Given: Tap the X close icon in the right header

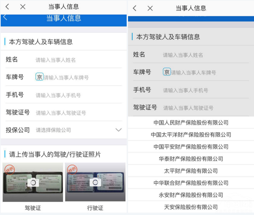Looking at the screenshot, I should (x=150, y=8).
